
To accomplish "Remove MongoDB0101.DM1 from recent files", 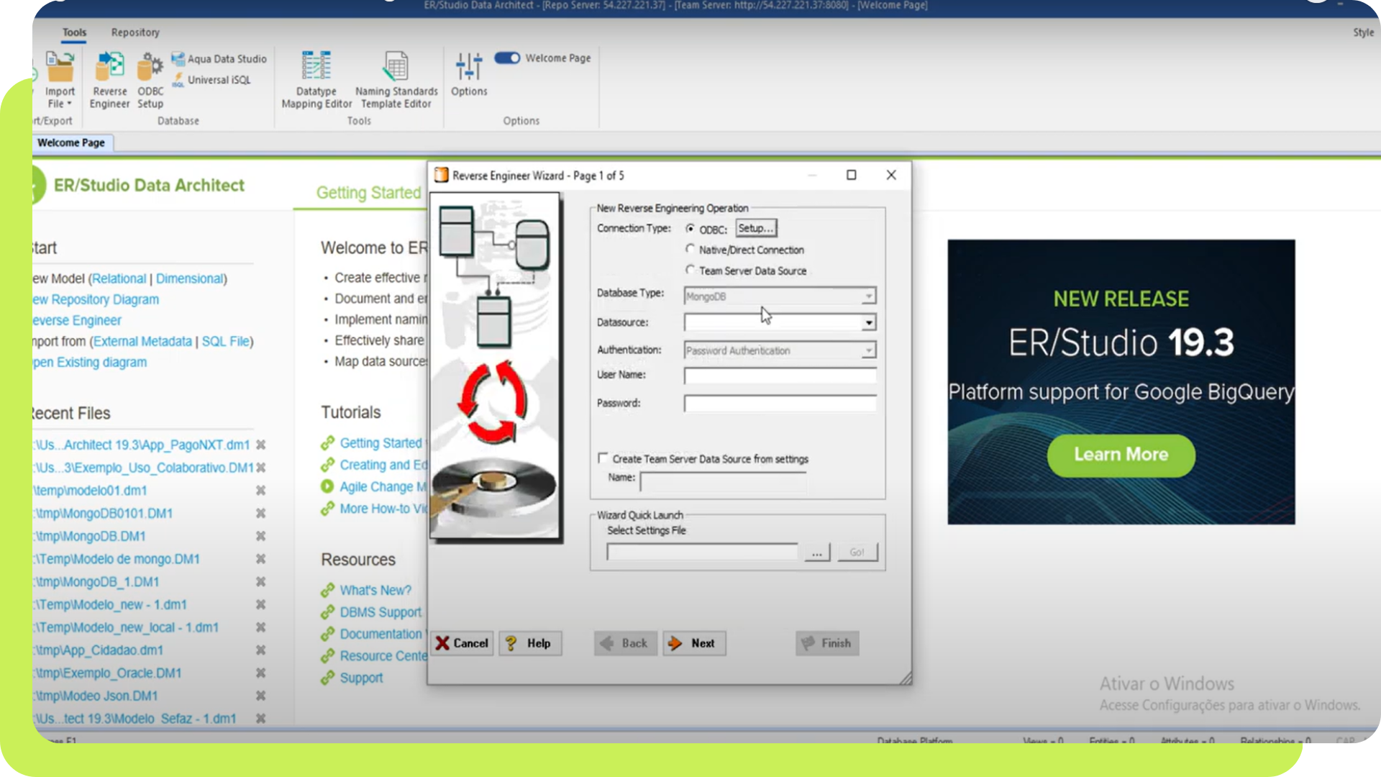I will [261, 514].
